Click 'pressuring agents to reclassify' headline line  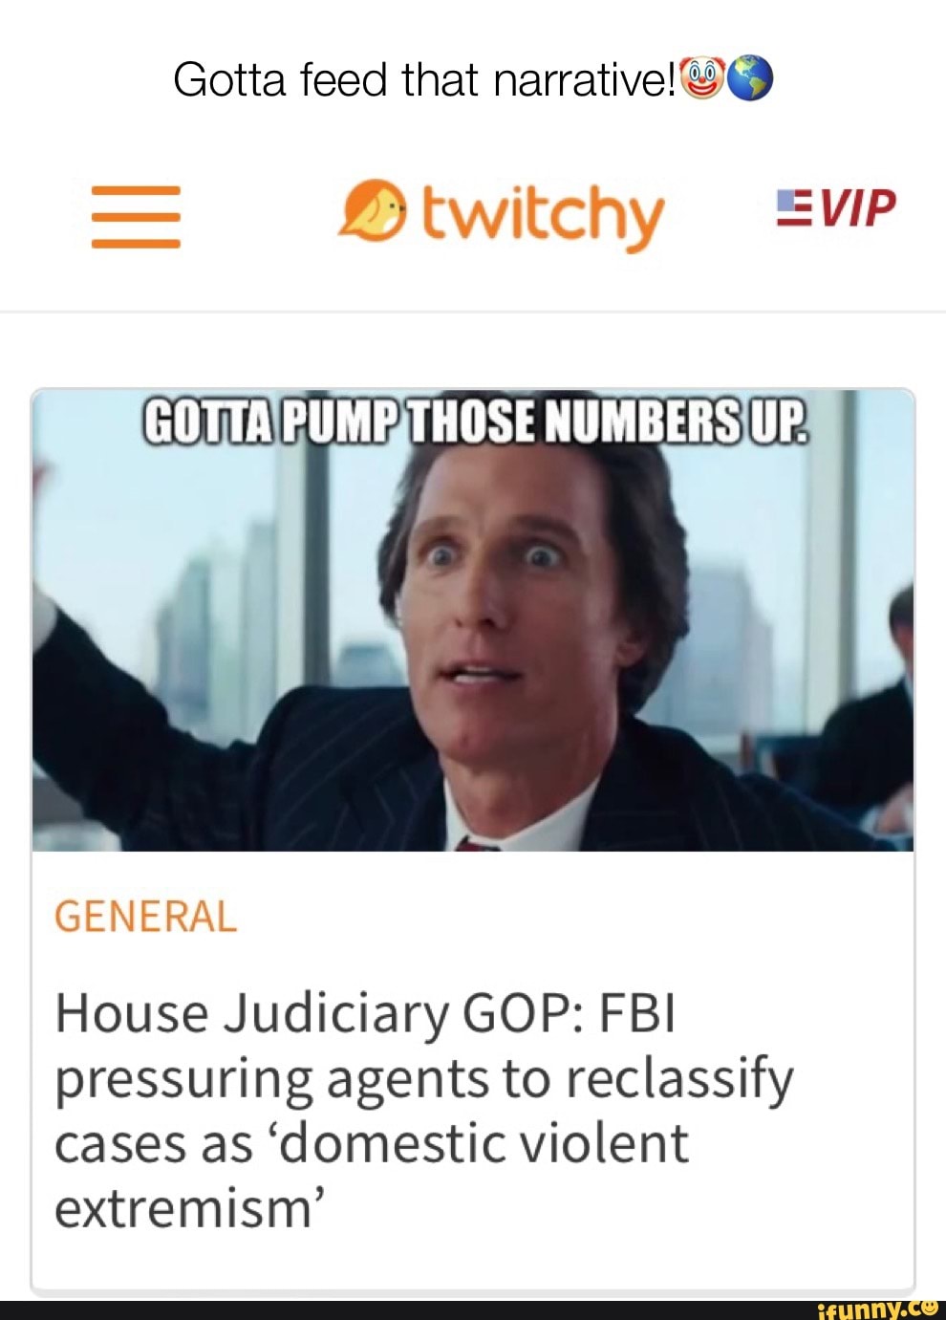[x=423, y=1078]
